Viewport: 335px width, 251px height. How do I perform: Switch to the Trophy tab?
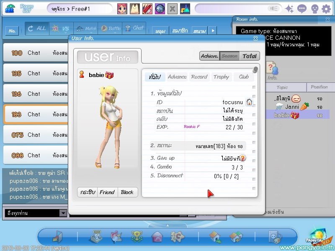221,77
